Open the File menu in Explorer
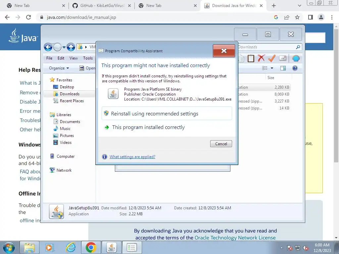 (x=49, y=58)
